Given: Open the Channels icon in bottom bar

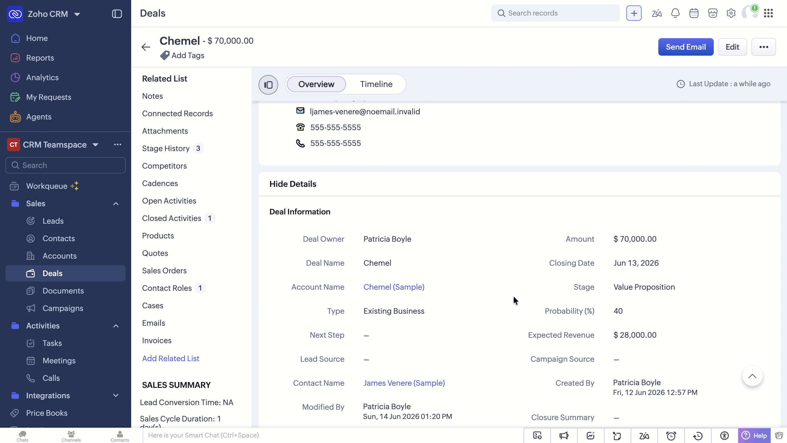Looking at the screenshot, I should point(71,436).
